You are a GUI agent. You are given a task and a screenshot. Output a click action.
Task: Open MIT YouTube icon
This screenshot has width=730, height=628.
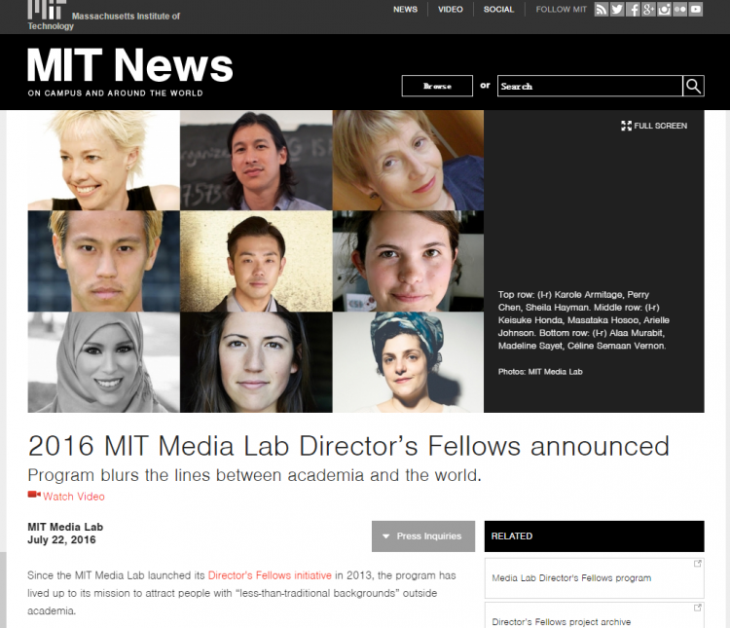696,10
